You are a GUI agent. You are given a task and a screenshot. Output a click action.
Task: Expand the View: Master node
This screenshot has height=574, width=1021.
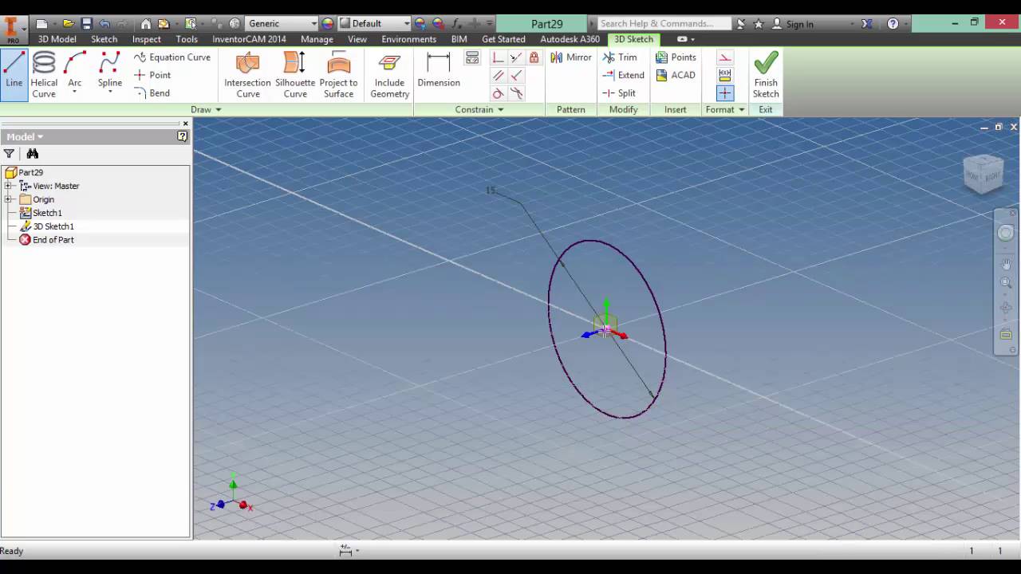[8, 186]
